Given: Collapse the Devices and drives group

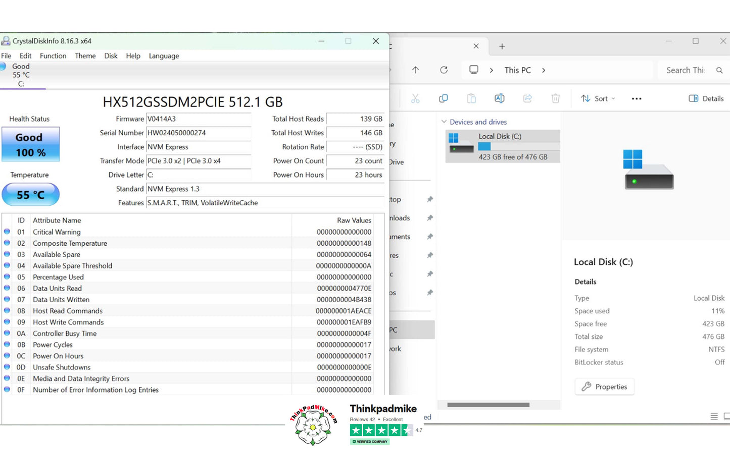Looking at the screenshot, I should (444, 122).
